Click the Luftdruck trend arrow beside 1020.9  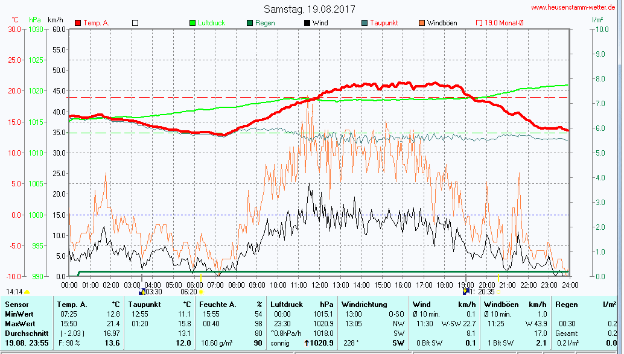point(306,343)
